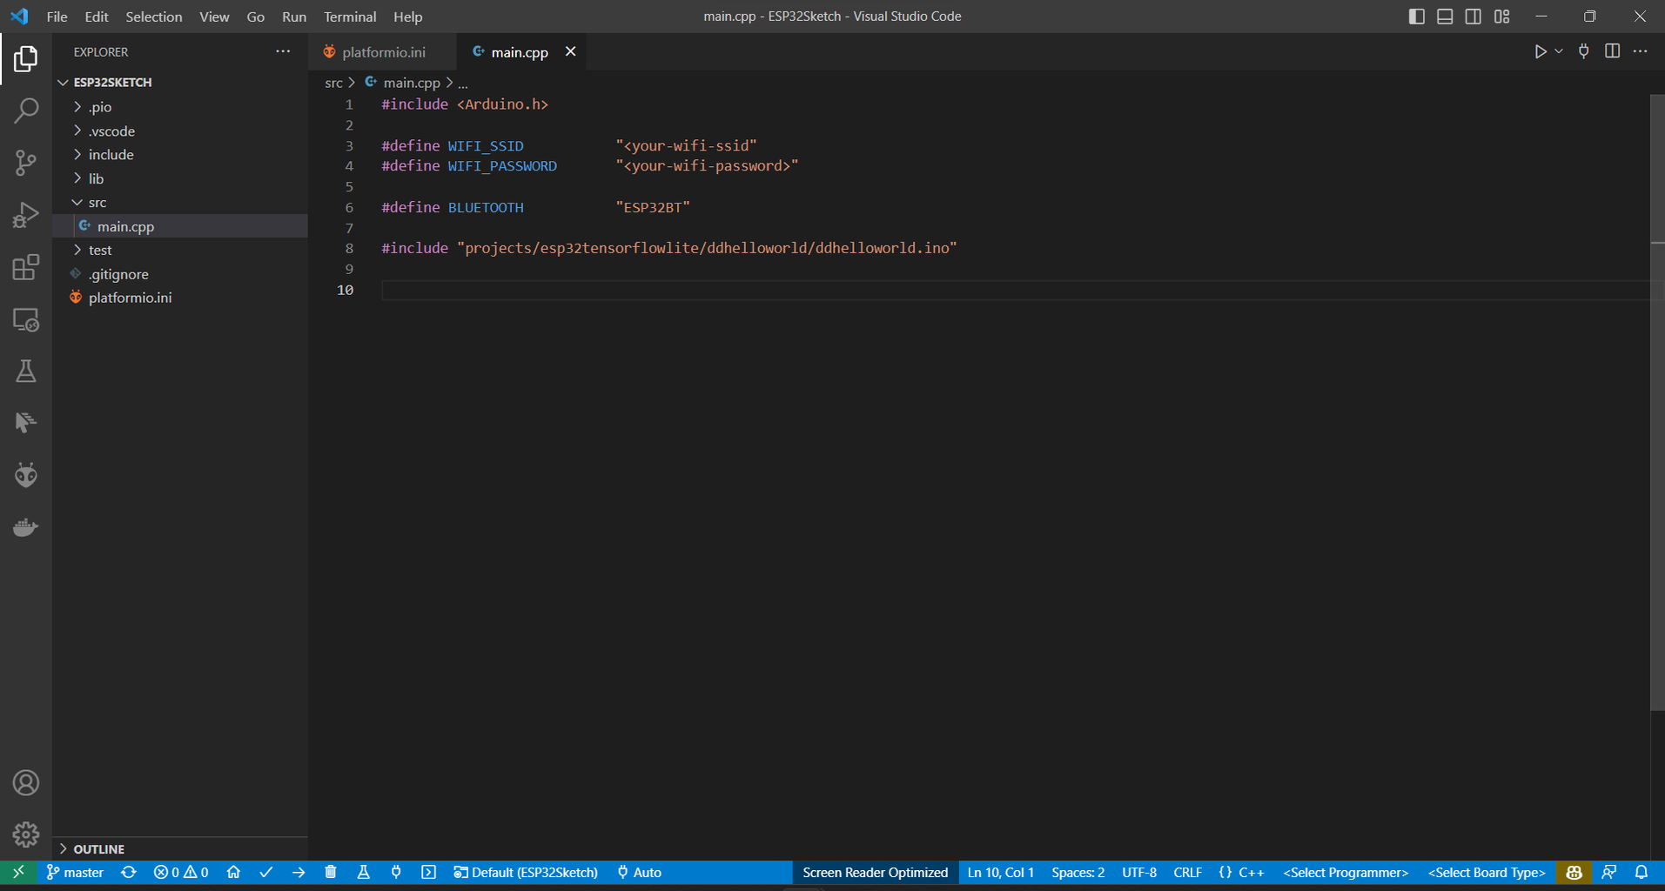Switch to the platformio.ini tab
Screen dimensions: 1665x891
click(383, 51)
